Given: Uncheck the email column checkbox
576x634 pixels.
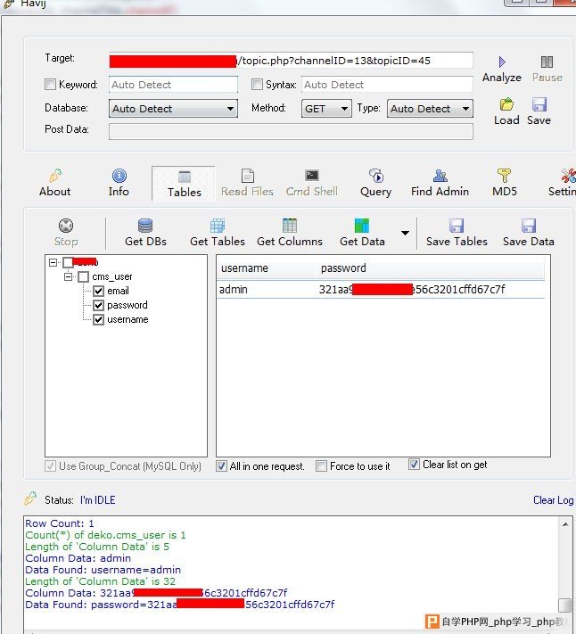Looking at the screenshot, I should pos(99,291).
